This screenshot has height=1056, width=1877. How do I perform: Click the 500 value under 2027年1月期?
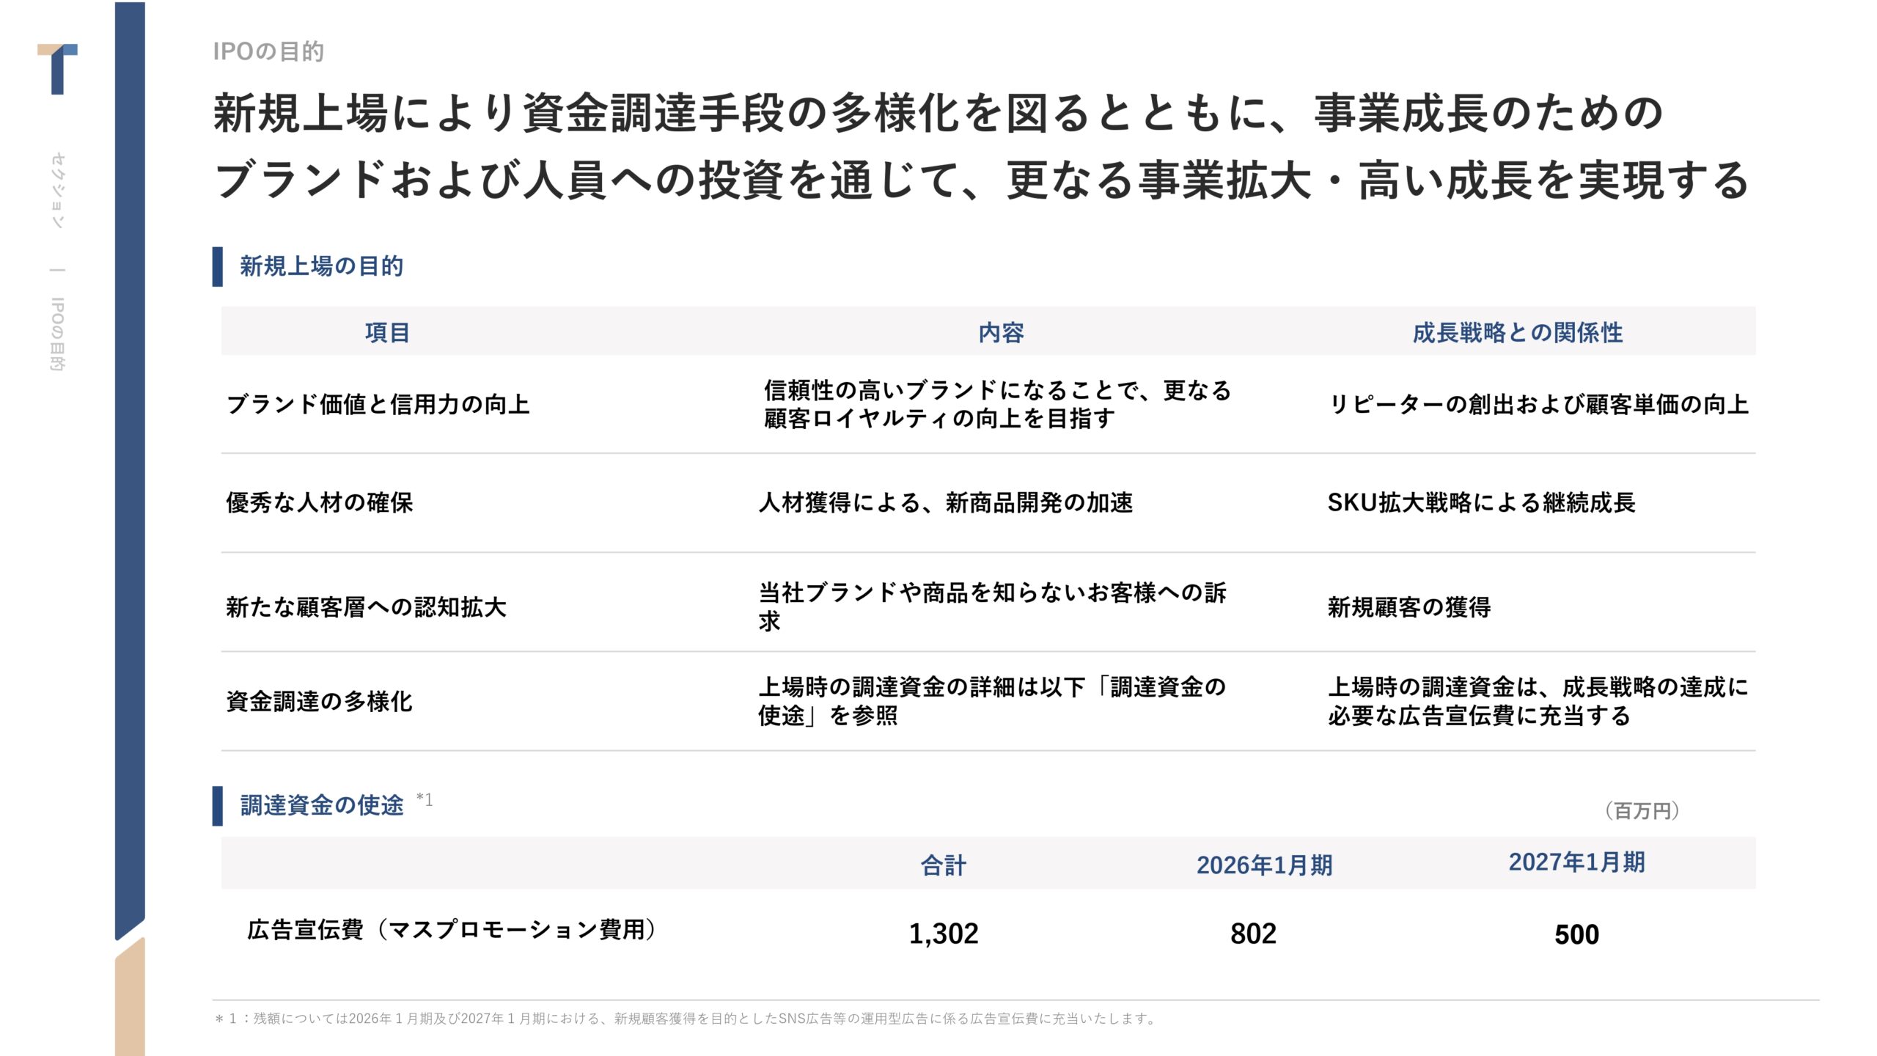tap(1576, 934)
